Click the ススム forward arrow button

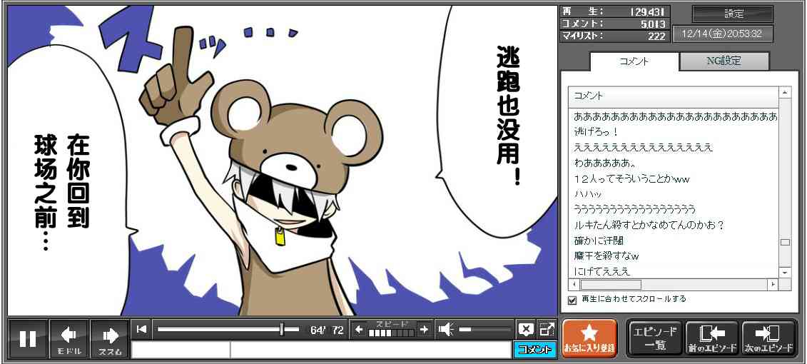[110, 338]
